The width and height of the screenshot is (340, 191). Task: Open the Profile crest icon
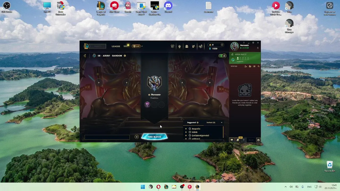(180, 46)
